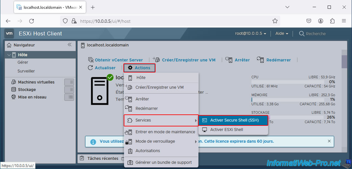Click the Stockage datastore icon

pyautogui.click(x=14, y=90)
